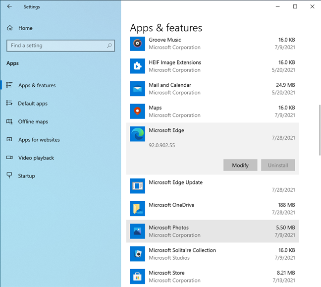The width and height of the screenshot is (321, 287).
Task: Select the Maps app icon
Action: click(137, 112)
